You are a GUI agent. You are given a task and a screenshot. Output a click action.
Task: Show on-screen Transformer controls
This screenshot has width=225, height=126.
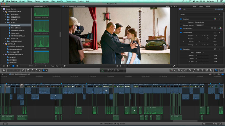(x=215, y=33)
